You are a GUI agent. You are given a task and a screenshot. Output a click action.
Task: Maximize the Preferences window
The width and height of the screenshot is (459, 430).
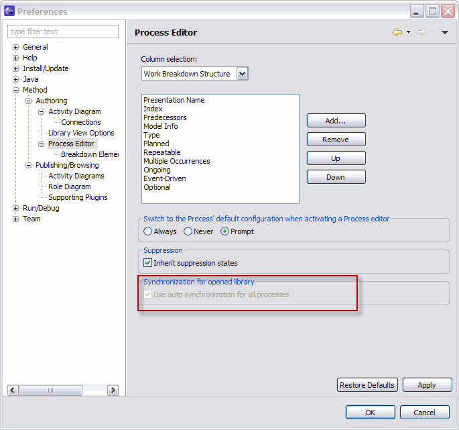tap(432, 11)
